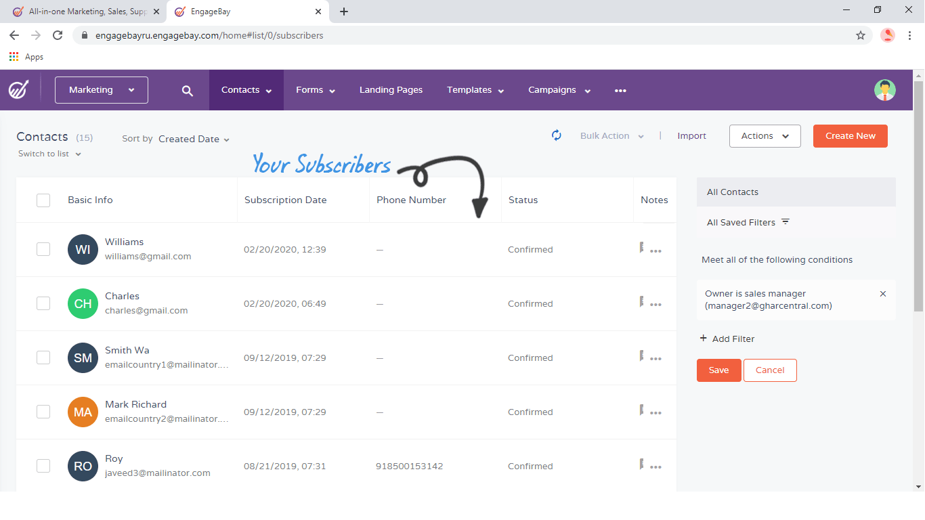Check the box next to Roy
The height and width of the screenshot is (520, 925).
click(43, 466)
